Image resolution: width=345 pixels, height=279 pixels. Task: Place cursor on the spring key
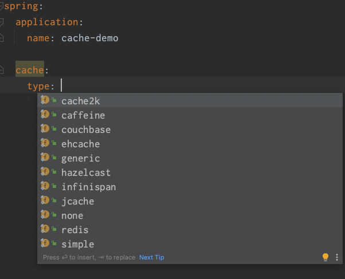point(21,6)
